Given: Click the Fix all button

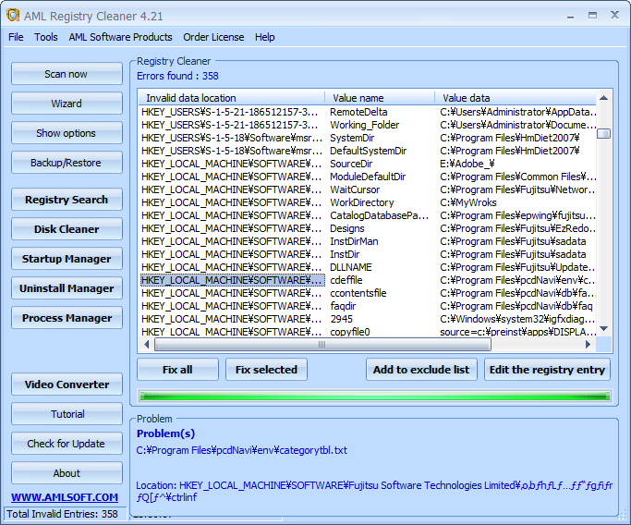Looking at the screenshot, I should click(177, 370).
